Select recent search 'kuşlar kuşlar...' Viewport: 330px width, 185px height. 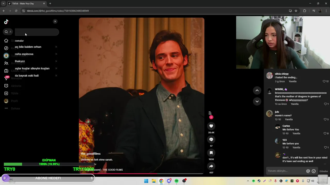point(32,68)
